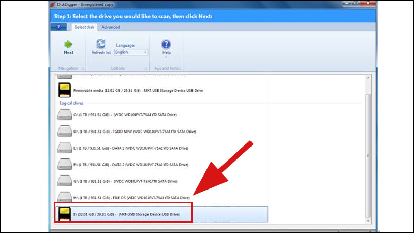Click the Next button label
This screenshot has height=233, width=414.
(x=69, y=52)
